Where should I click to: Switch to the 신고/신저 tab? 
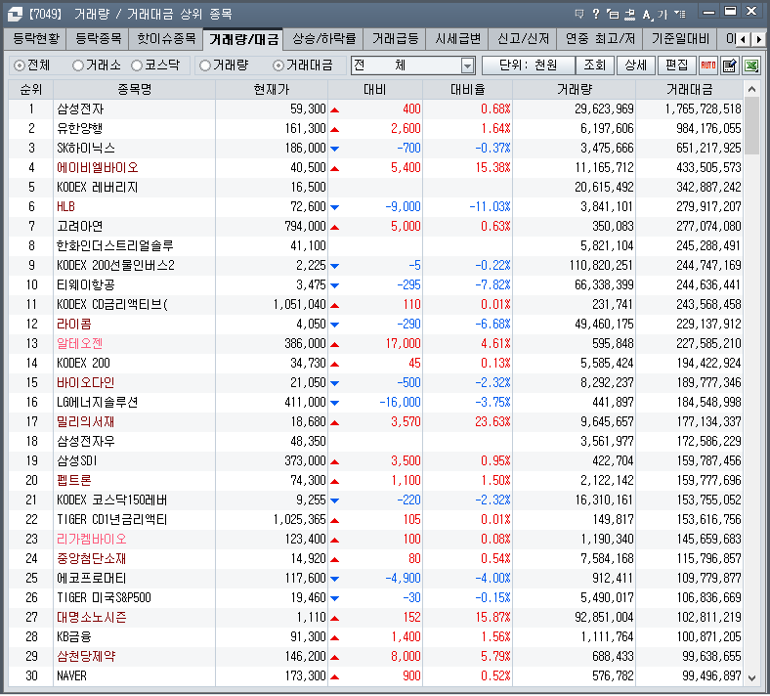(x=523, y=39)
